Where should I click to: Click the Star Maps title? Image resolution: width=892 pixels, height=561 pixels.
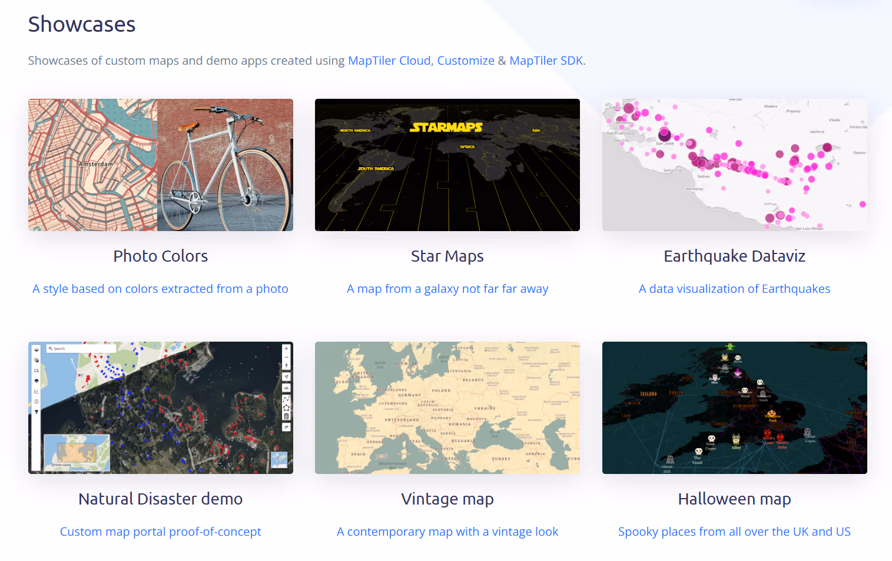click(x=447, y=256)
